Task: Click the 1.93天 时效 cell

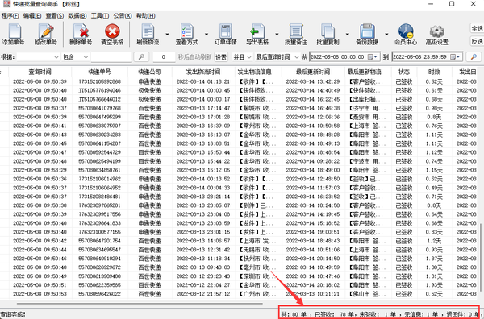Action: tap(434, 285)
